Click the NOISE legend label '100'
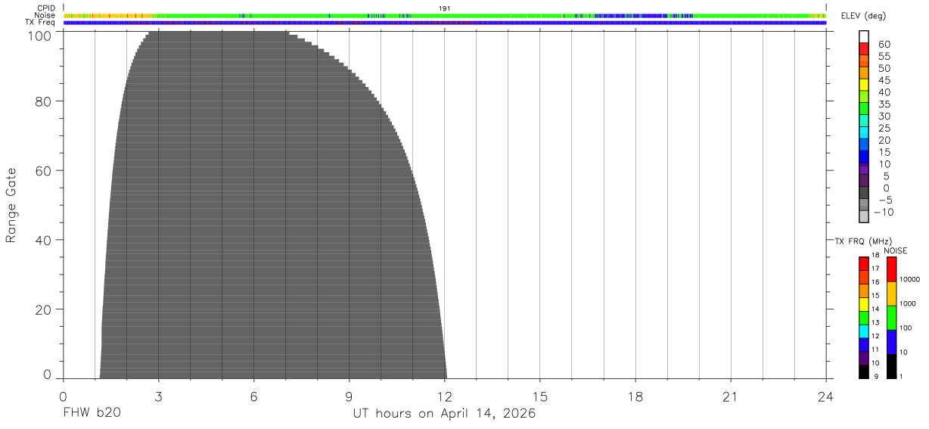 (x=905, y=328)
